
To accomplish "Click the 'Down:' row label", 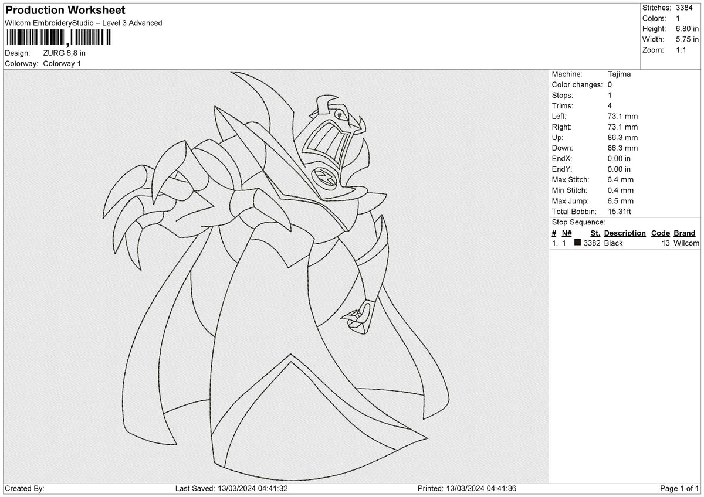I will pos(563,148).
